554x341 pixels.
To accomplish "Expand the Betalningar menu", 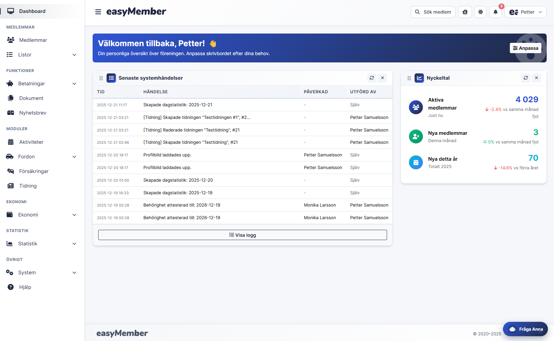I will (74, 84).
